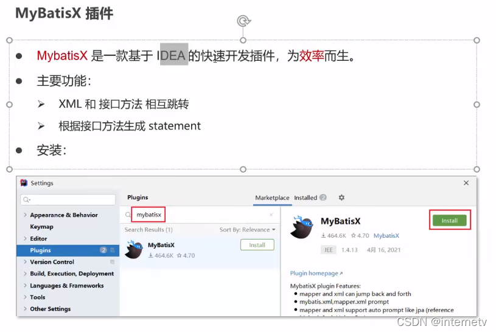Expand the Editor settings node

pos(25,238)
